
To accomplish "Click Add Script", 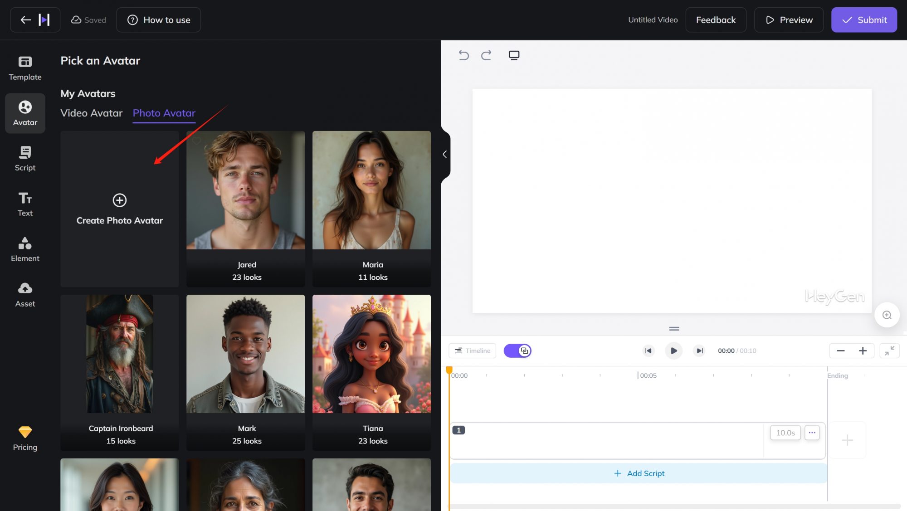I will pos(639,473).
